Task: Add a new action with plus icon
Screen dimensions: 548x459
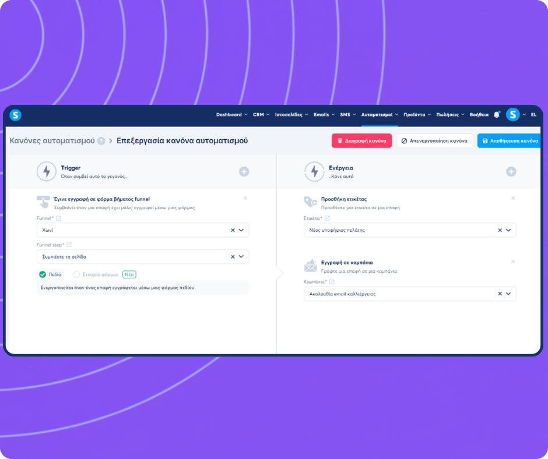Action: coord(511,171)
